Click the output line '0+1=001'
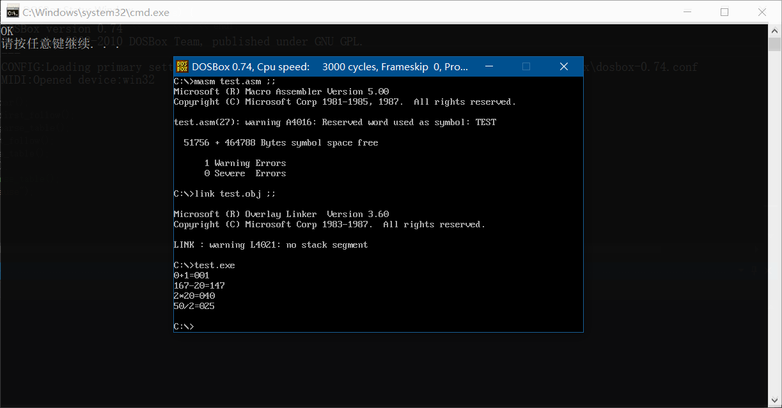782x408 pixels. pyautogui.click(x=192, y=275)
